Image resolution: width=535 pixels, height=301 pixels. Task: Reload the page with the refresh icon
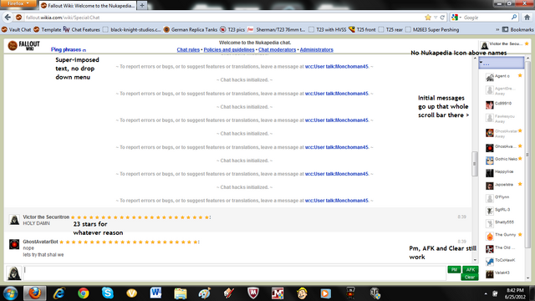(x=442, y=18)
